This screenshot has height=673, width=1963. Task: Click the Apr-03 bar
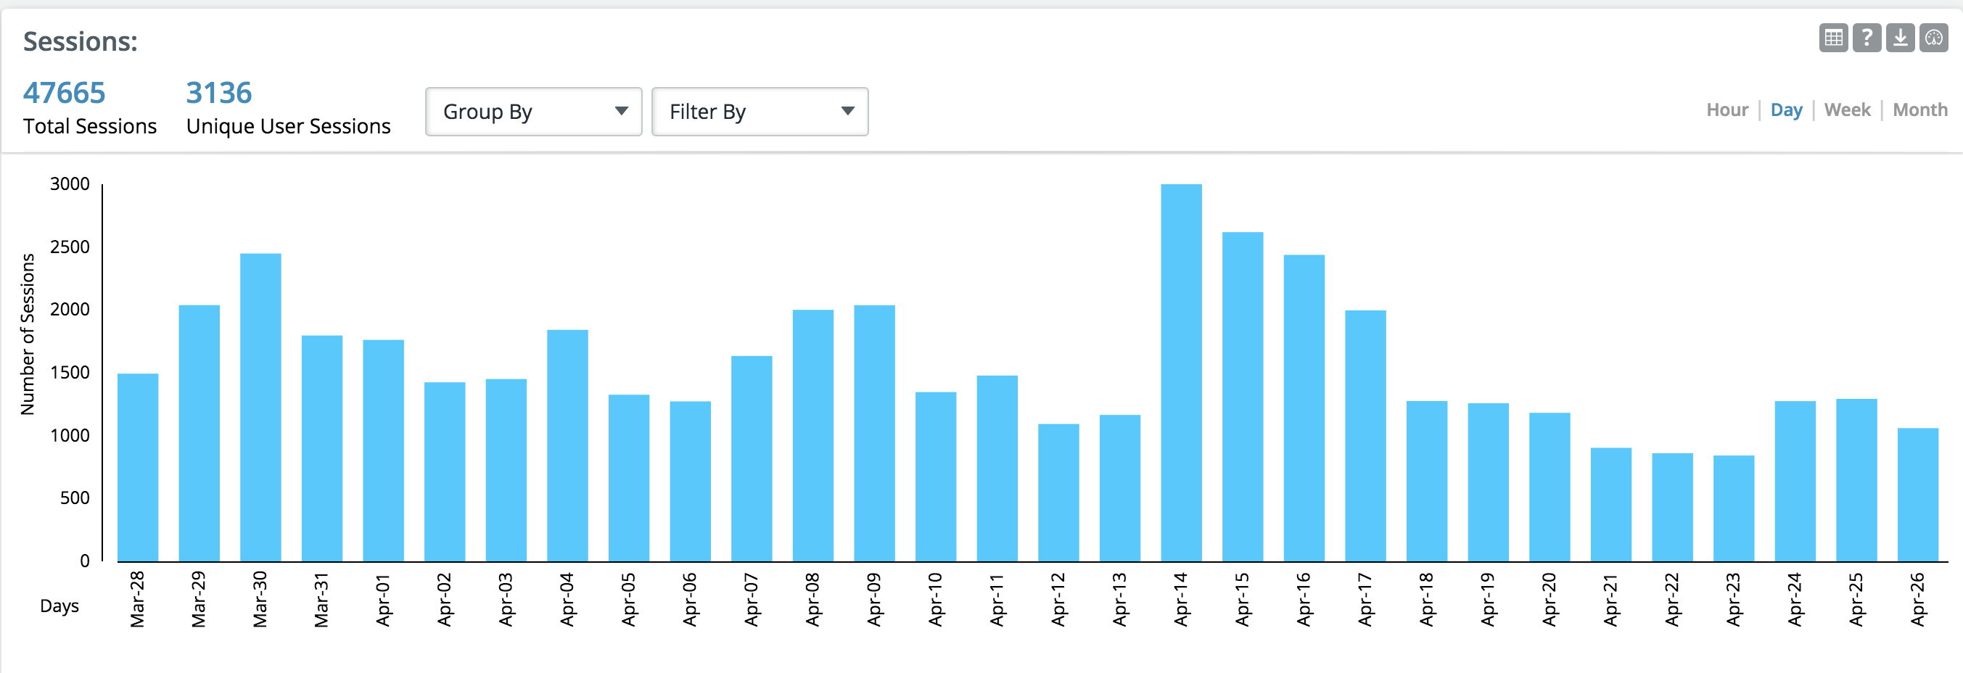506,470
